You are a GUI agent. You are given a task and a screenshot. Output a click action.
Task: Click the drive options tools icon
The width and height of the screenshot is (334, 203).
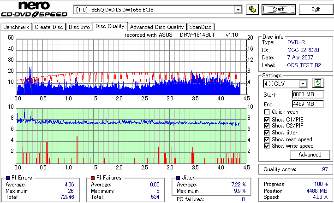point(252,9)
